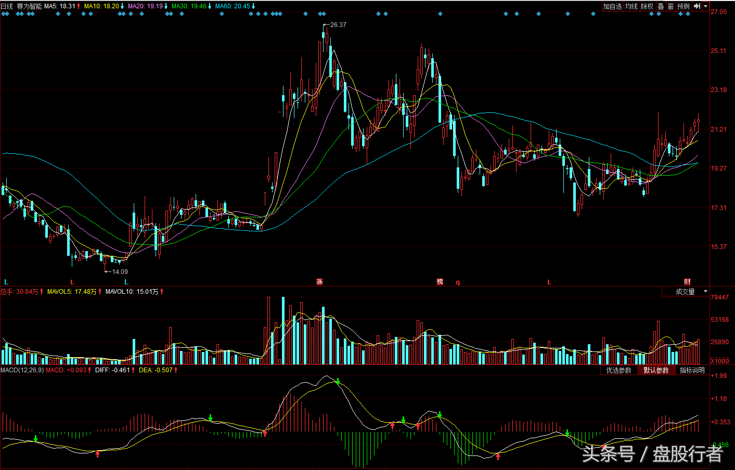Toggle the 均线 moving average lines
735x470 pixels.
pos(631,6)
